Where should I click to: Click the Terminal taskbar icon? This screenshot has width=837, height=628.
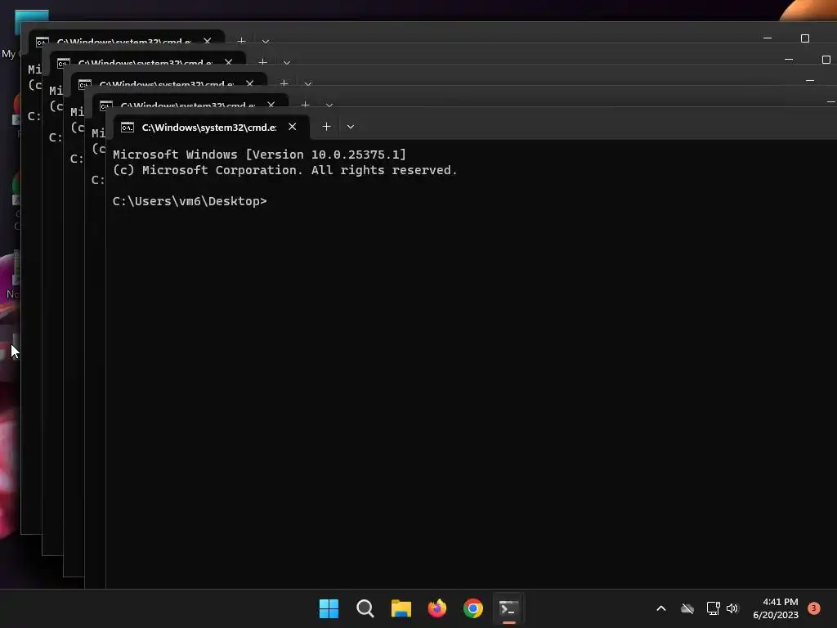[x=508, y=608]
